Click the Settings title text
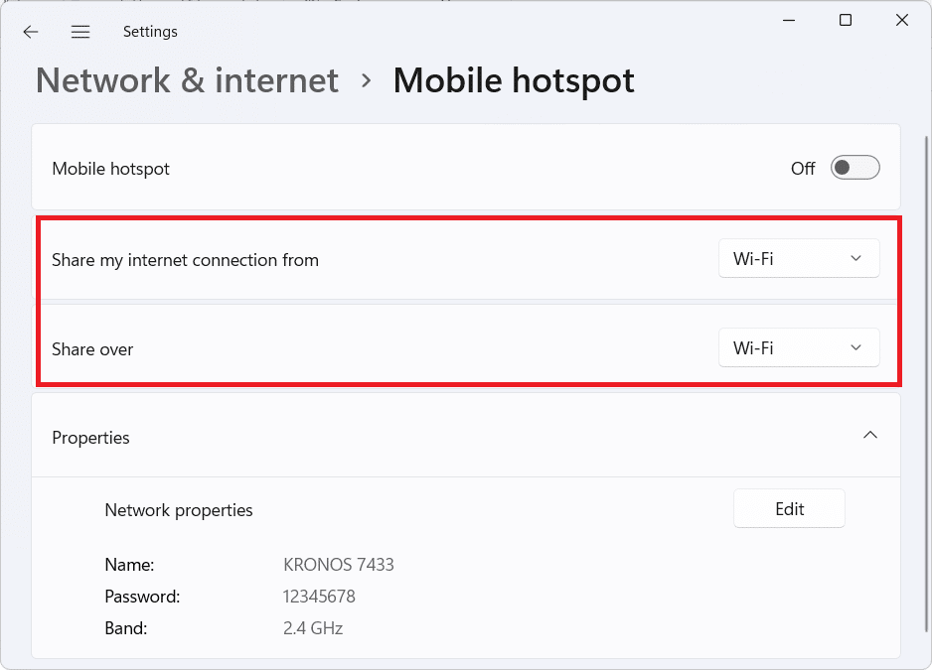Viewport: 932px width, 670px height. 150,32
